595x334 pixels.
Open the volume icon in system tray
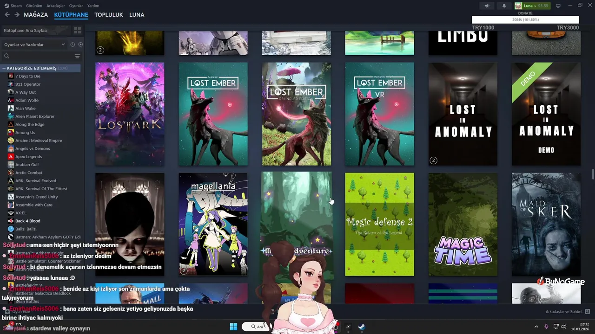pyautogui.click(x=564, y=327)
